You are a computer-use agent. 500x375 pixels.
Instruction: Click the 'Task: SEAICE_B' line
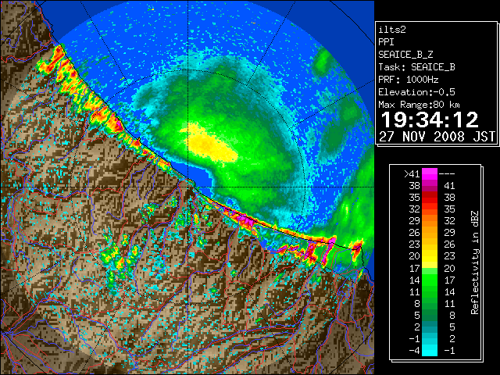coord(416,67)
